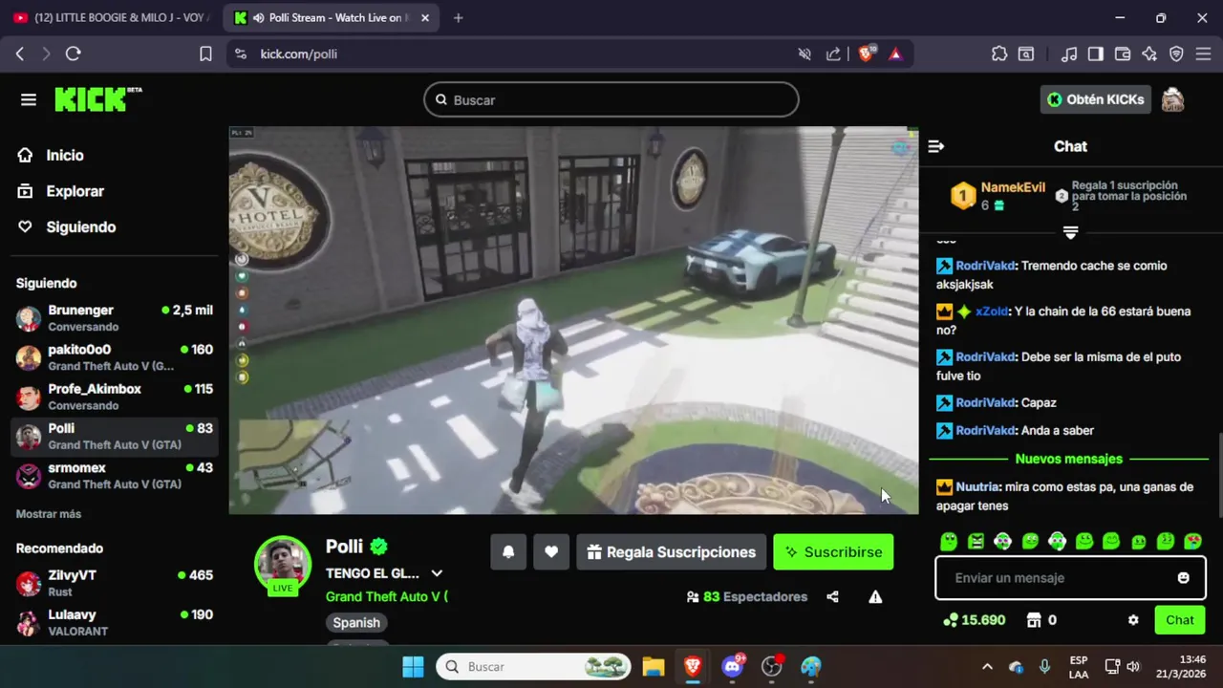Viewport: 1223px width, 688px height.
Task: Open OBS Studio from the taskbar
Action: point(772,667)
